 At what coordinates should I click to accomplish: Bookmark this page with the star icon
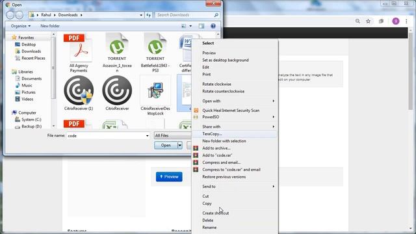[x=369, y=21]
